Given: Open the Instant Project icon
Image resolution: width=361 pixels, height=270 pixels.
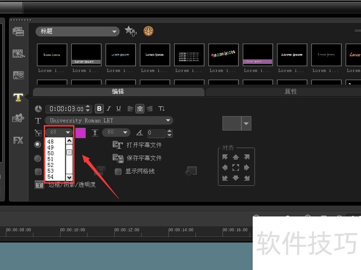Looking at the screenshot, I should tap(18, 53).
